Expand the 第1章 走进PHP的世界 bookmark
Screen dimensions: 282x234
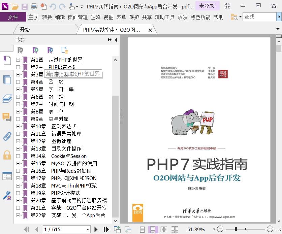pos(18,60)
